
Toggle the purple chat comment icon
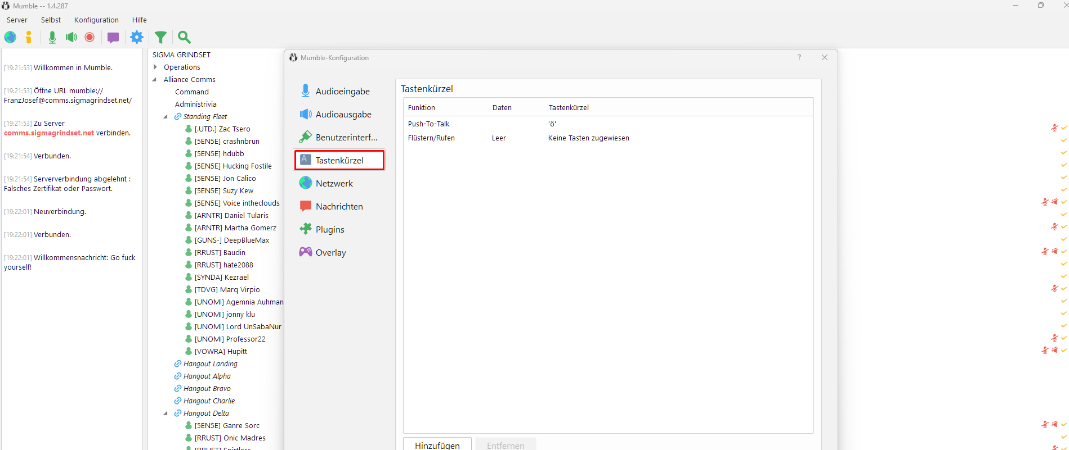[113, 38]
